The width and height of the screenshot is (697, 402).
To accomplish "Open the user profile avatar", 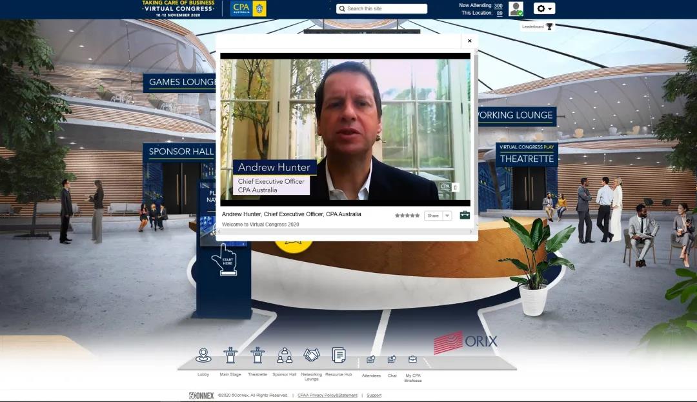I will coord(516,8).
